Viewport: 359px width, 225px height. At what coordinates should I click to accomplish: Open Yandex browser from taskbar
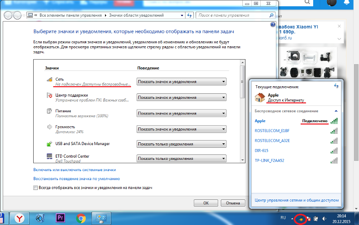pyautogui.click(x=20, y=218)
